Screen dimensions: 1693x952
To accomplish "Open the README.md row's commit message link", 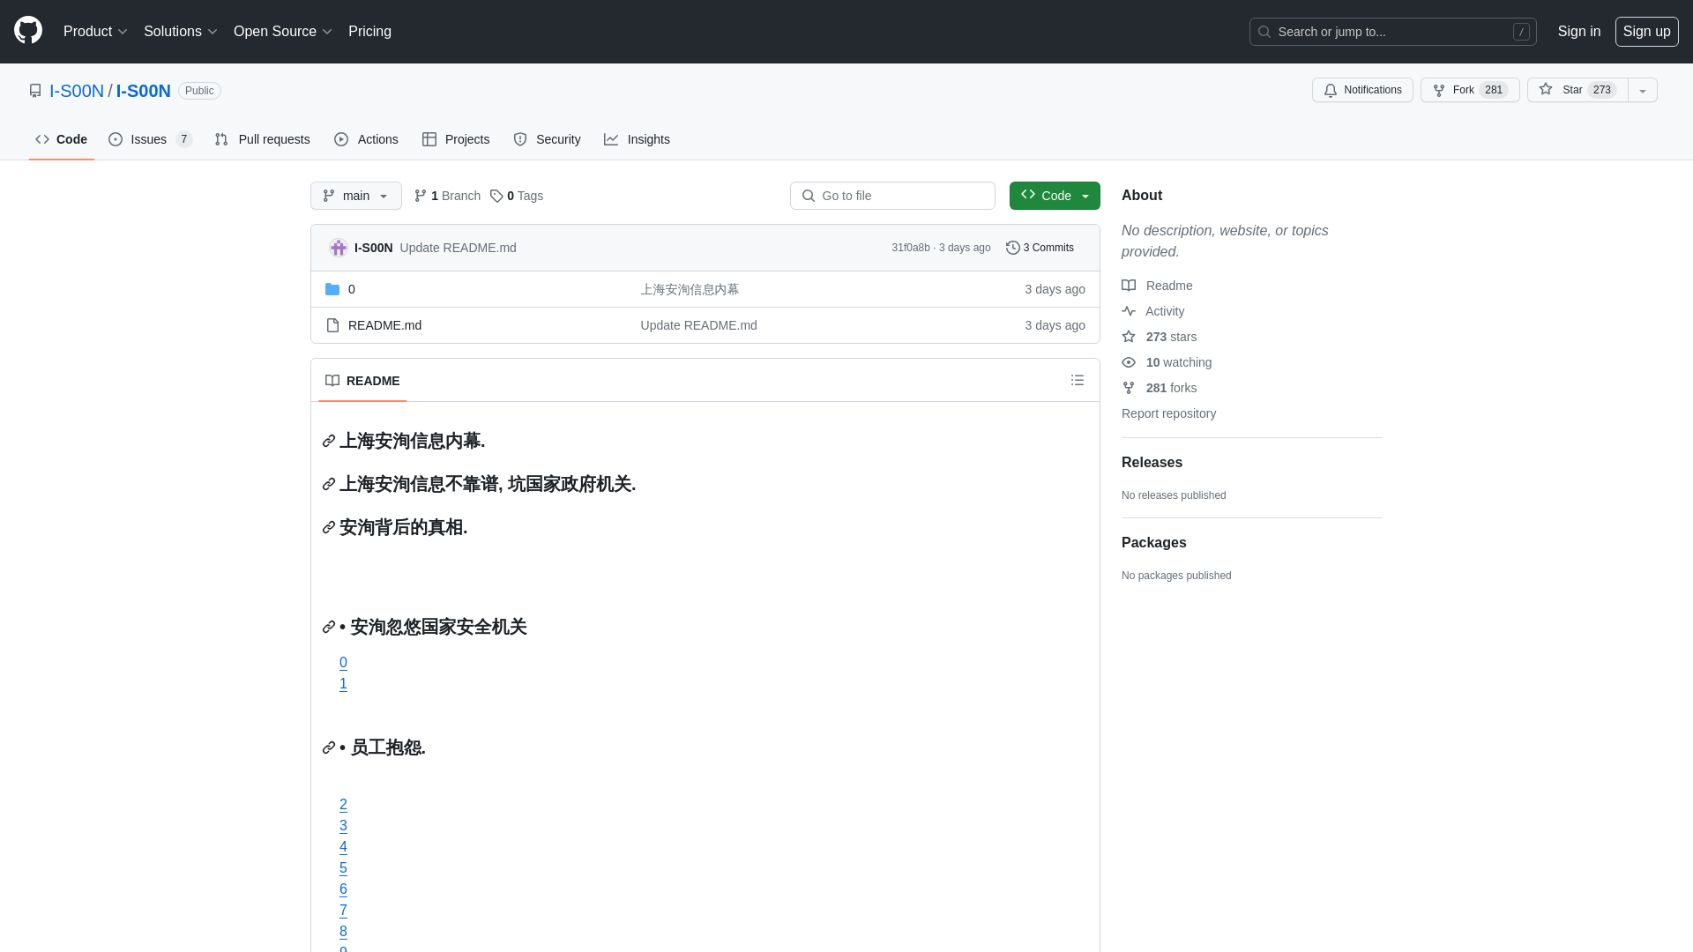I will pos(698,325).
